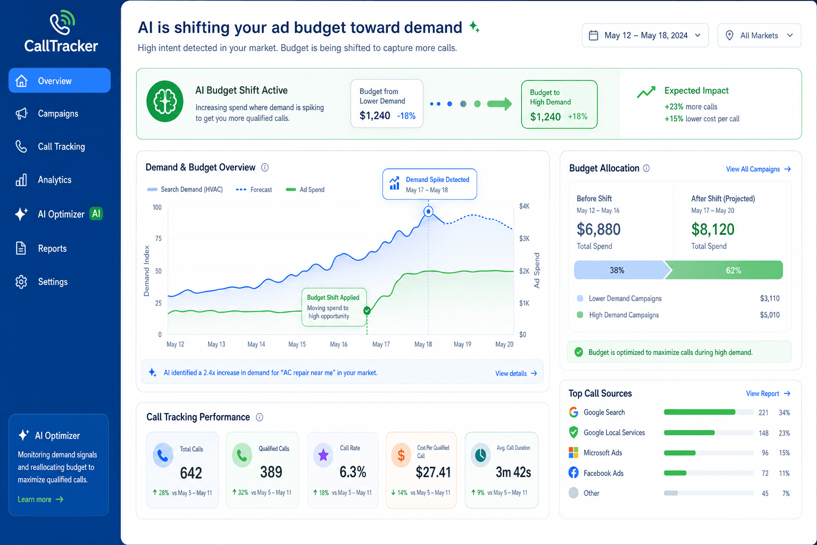Click the High Demand Campaigns green swatch
Image resolution: width=817 pixels, height=545 pixels.
pyautogui.click(x=580, y=315)
